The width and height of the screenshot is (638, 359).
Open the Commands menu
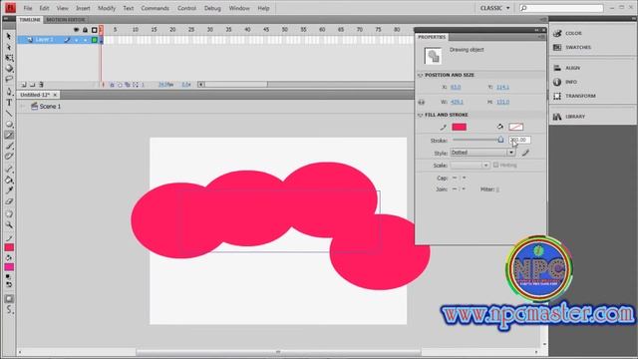coord(156,8)
